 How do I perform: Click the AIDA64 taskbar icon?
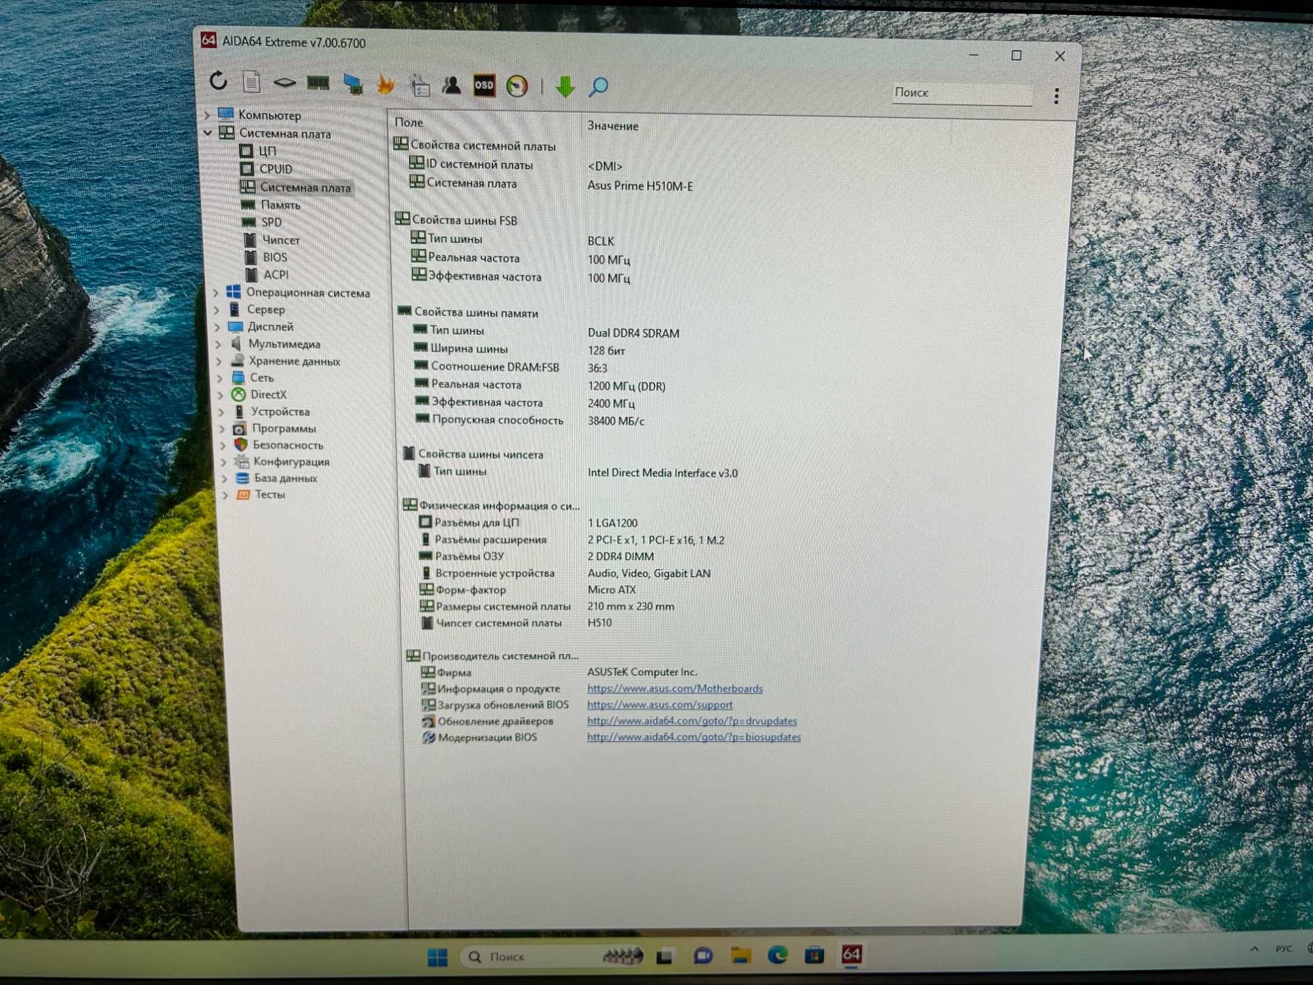[851, 954]
